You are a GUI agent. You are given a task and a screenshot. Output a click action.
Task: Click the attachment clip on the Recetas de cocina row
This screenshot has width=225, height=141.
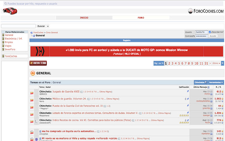[186, 120]
